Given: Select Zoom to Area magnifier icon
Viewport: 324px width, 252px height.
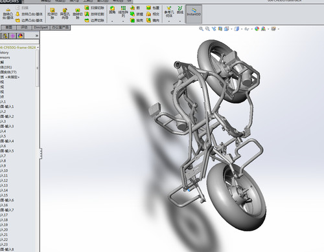Looking at the screenshot, I should [207, 28].
